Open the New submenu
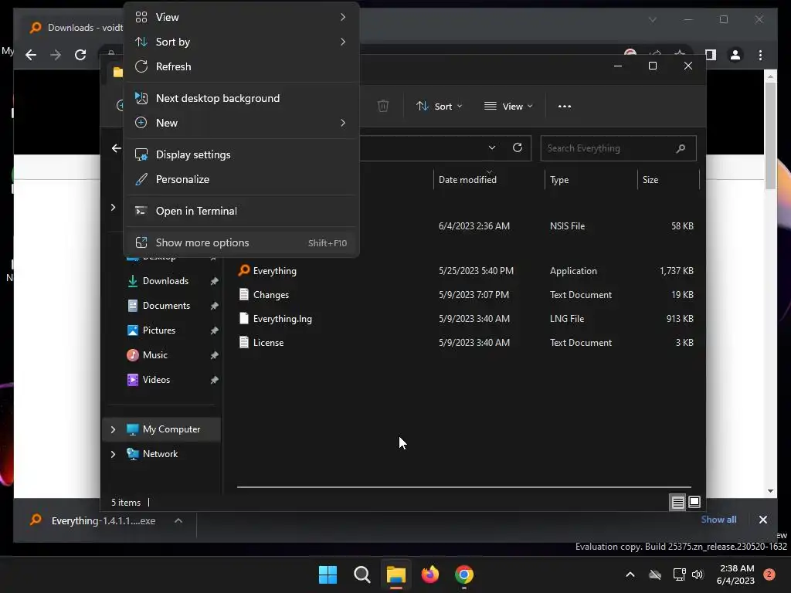This screenshot has width=791, height=593. pyautogui.click(x=241, y=123)
